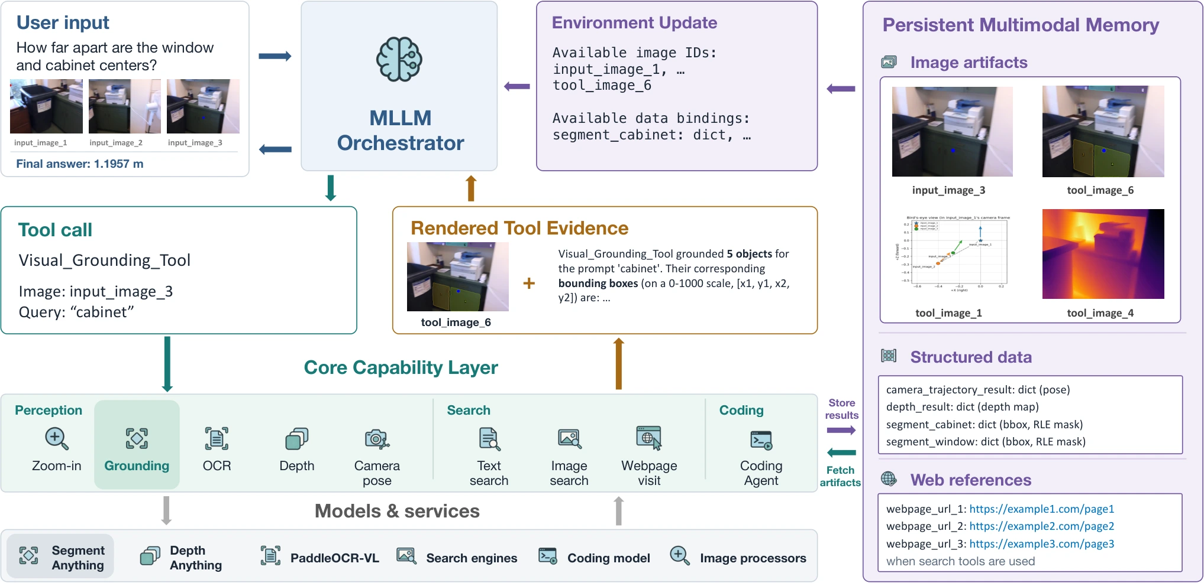
Task: Select the Coding Agent terminal icon
Action: [761, 440]
